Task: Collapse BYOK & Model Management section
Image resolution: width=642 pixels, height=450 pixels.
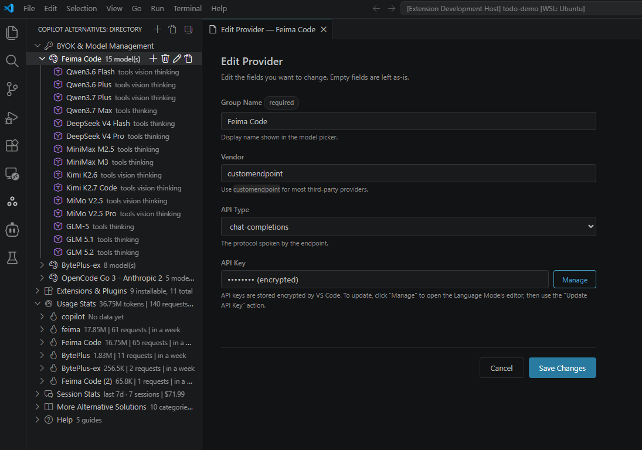Action: tap(38, 46)
